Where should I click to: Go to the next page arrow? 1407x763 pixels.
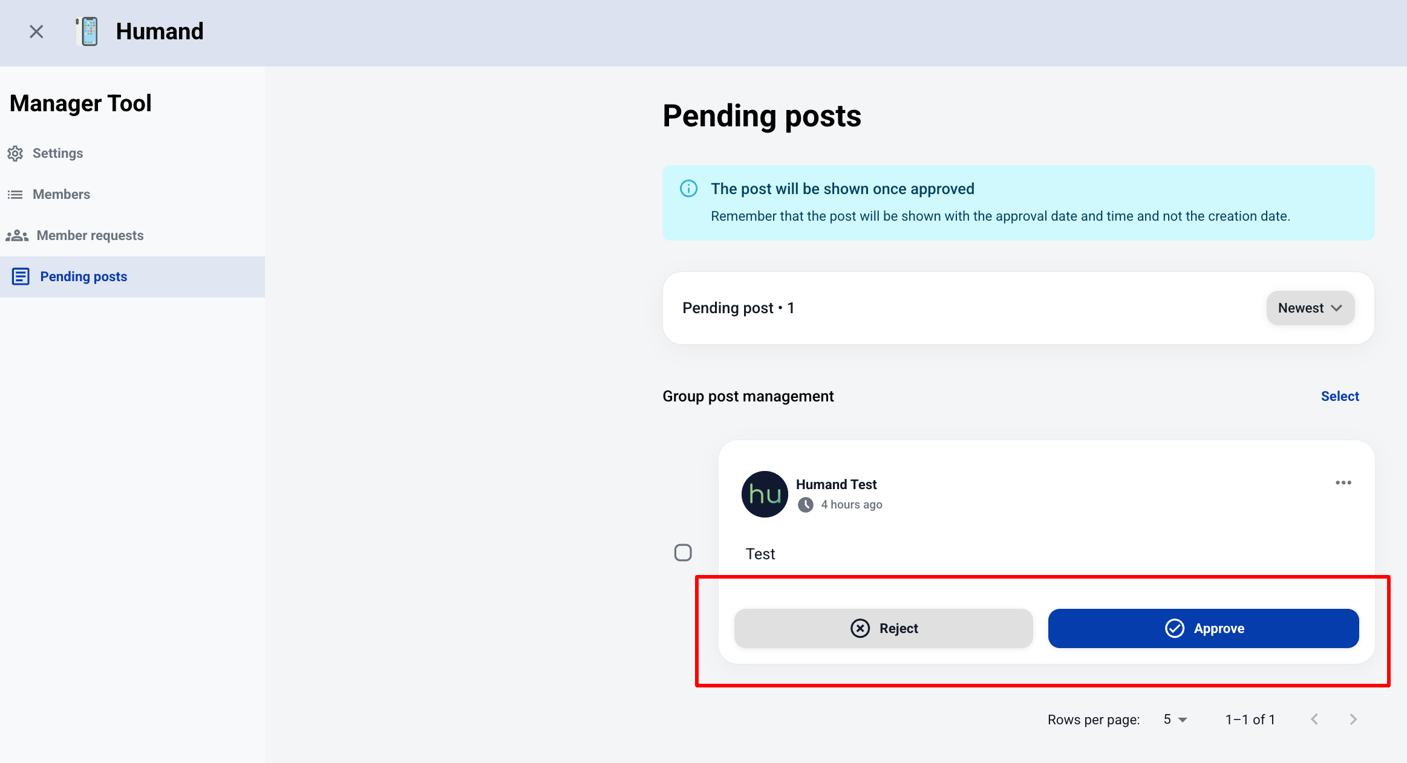[1353, 719]
